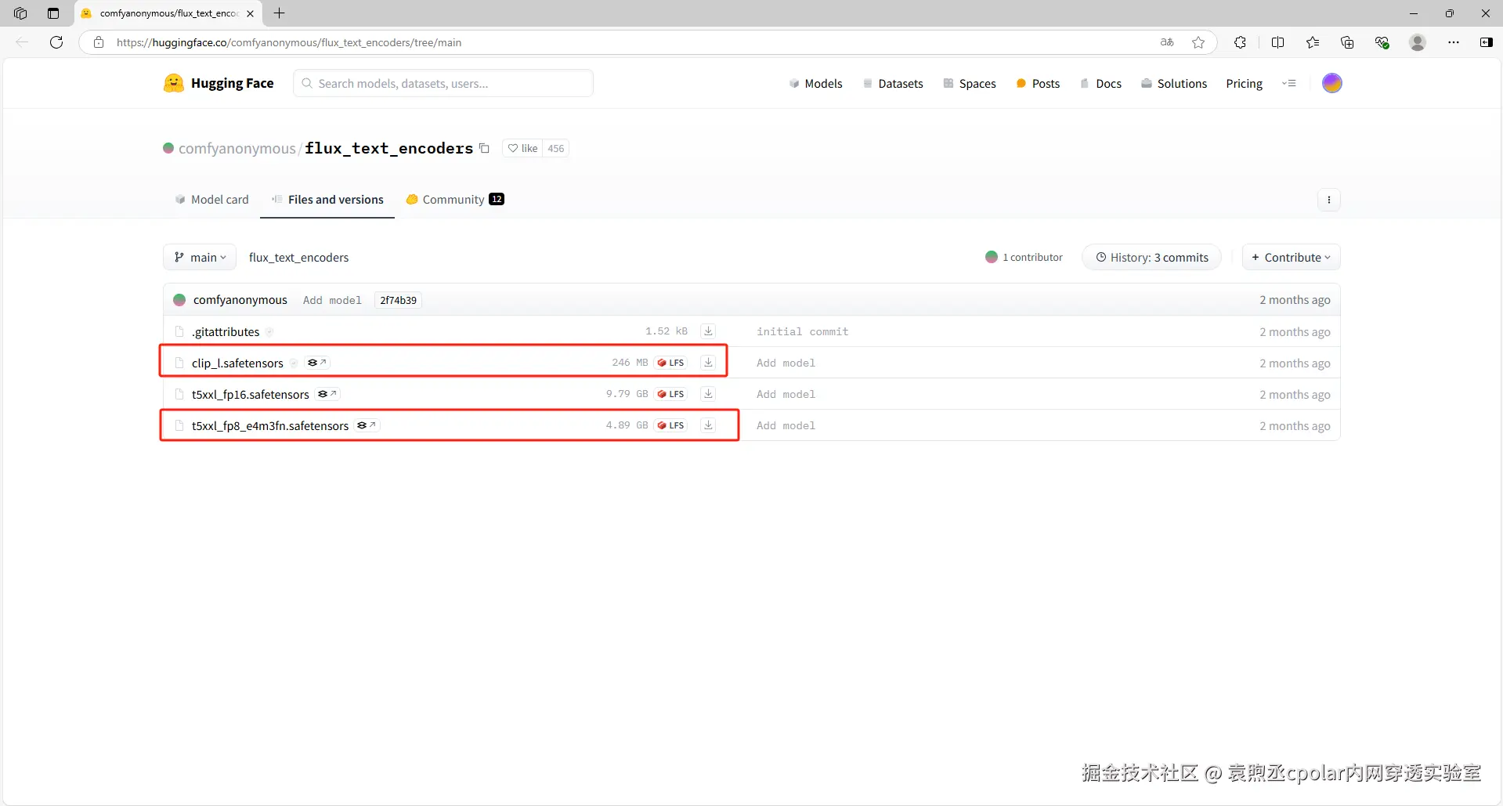The height and width of the screenshot is (806, 1503).
Task: Open the t5xxl_fp8_e4m3fn.safetensors file
Action: tap(270, 425)
